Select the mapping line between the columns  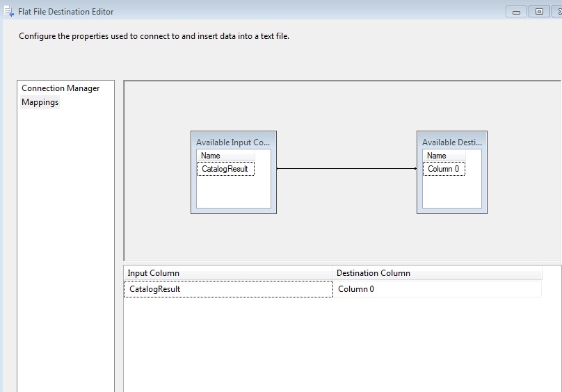coord(346,168)
